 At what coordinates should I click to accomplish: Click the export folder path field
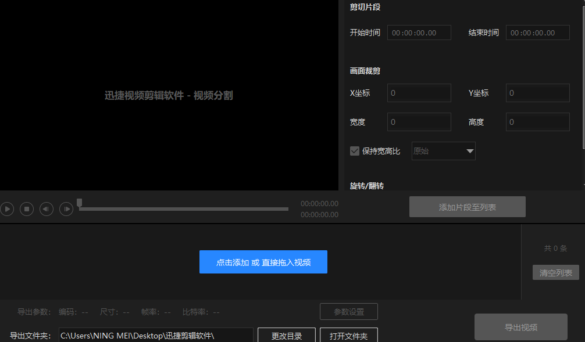tap(156, 335)
